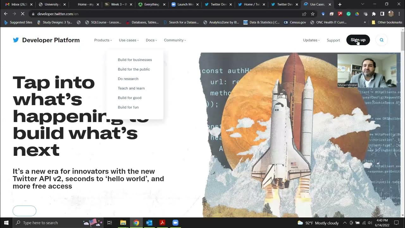Screen dimensions: 405x228
Task: Switch to Everything tab
Action: pos(152,4)
